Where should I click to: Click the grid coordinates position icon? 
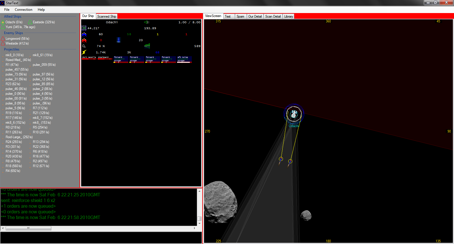pyautogui.click(x=84, y=28)
